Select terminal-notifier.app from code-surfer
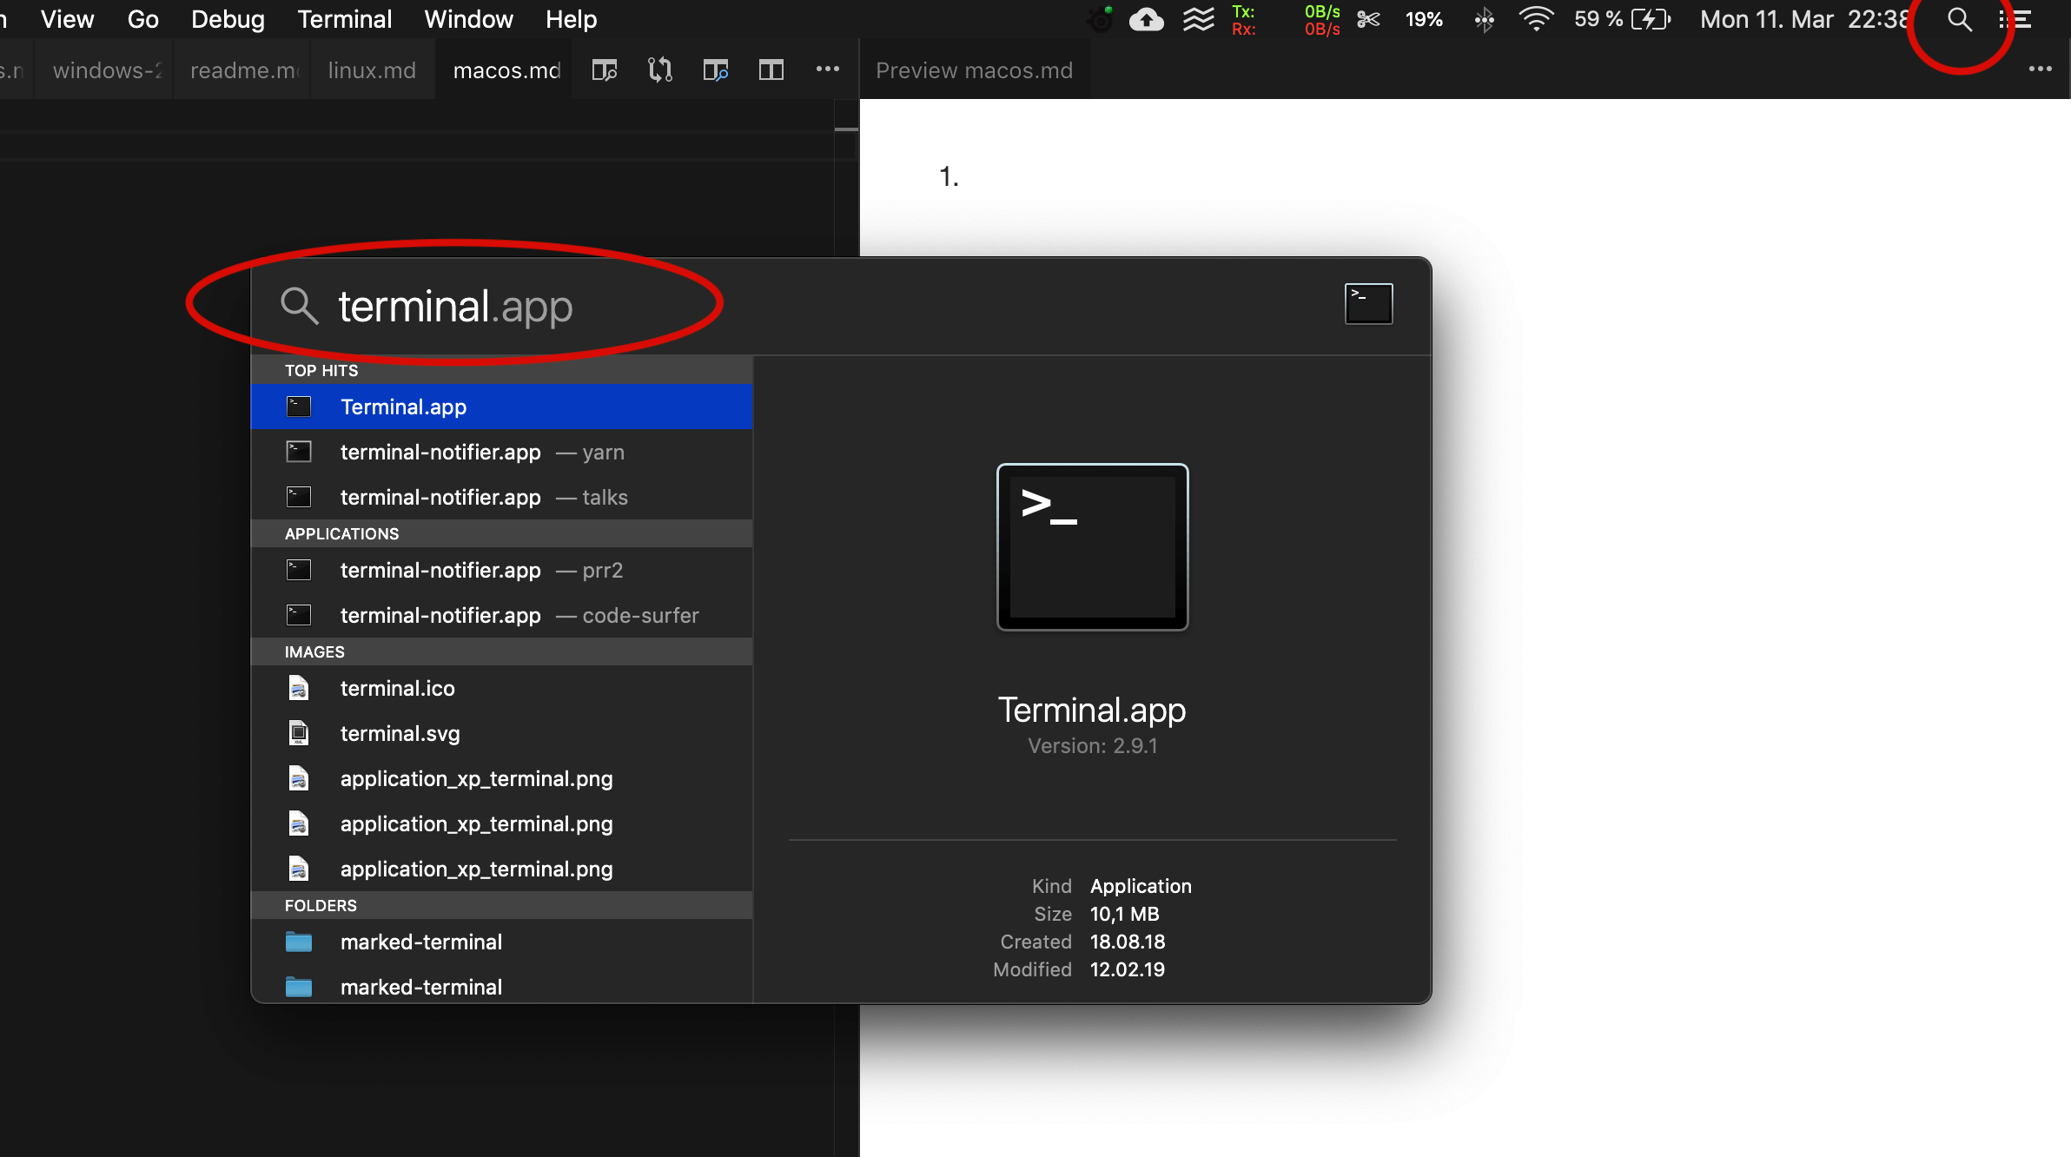The image size is (2071, 1157). pyautogui.click(x=501, y=615)
